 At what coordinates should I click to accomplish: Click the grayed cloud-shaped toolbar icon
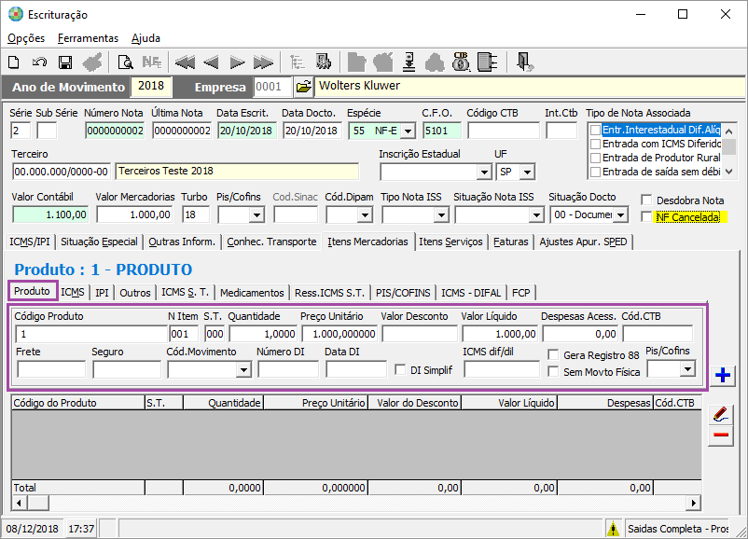click(435, 62)
